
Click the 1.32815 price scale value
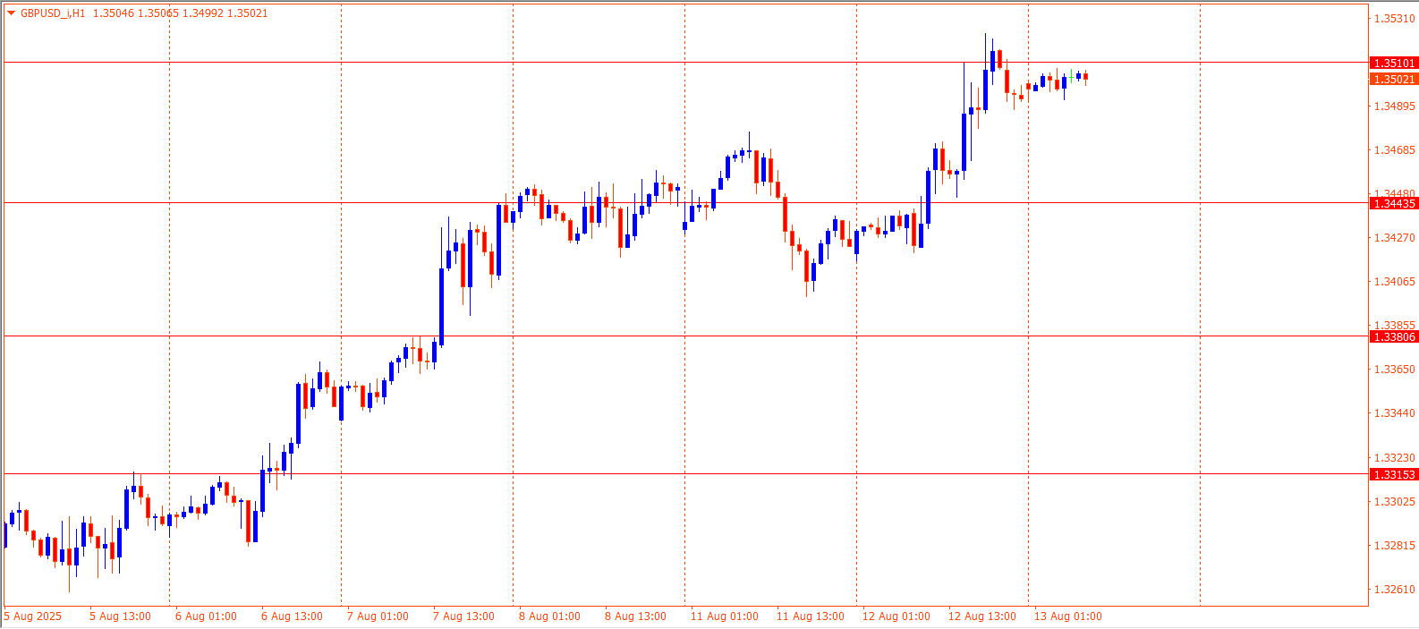click(1395, 545)
